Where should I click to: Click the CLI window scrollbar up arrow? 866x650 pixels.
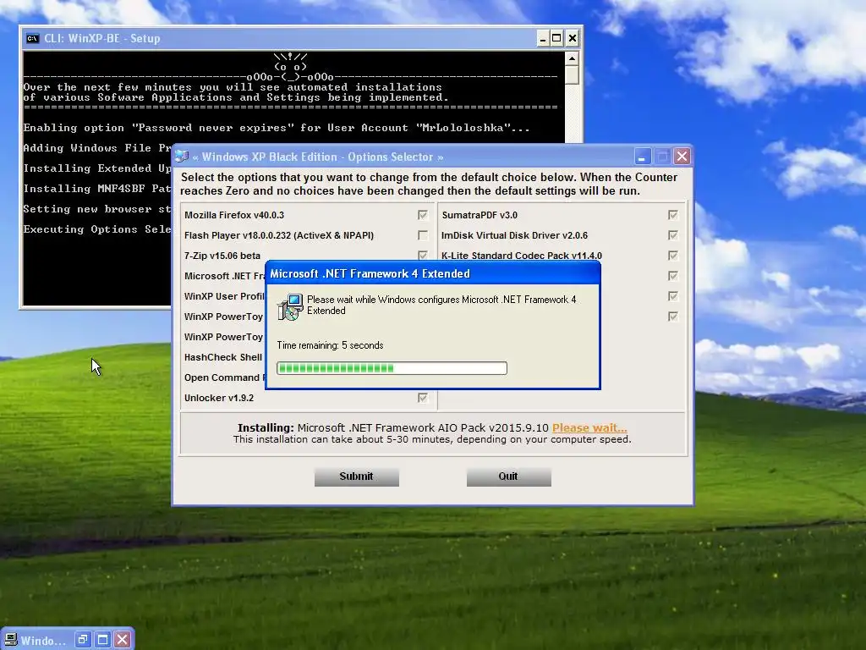click(x=573, y=58)
